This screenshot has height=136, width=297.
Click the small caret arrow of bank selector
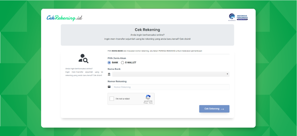pyautogui.click(x=227, y=74)
